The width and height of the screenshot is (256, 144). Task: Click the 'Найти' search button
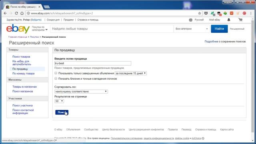point(219,29)
